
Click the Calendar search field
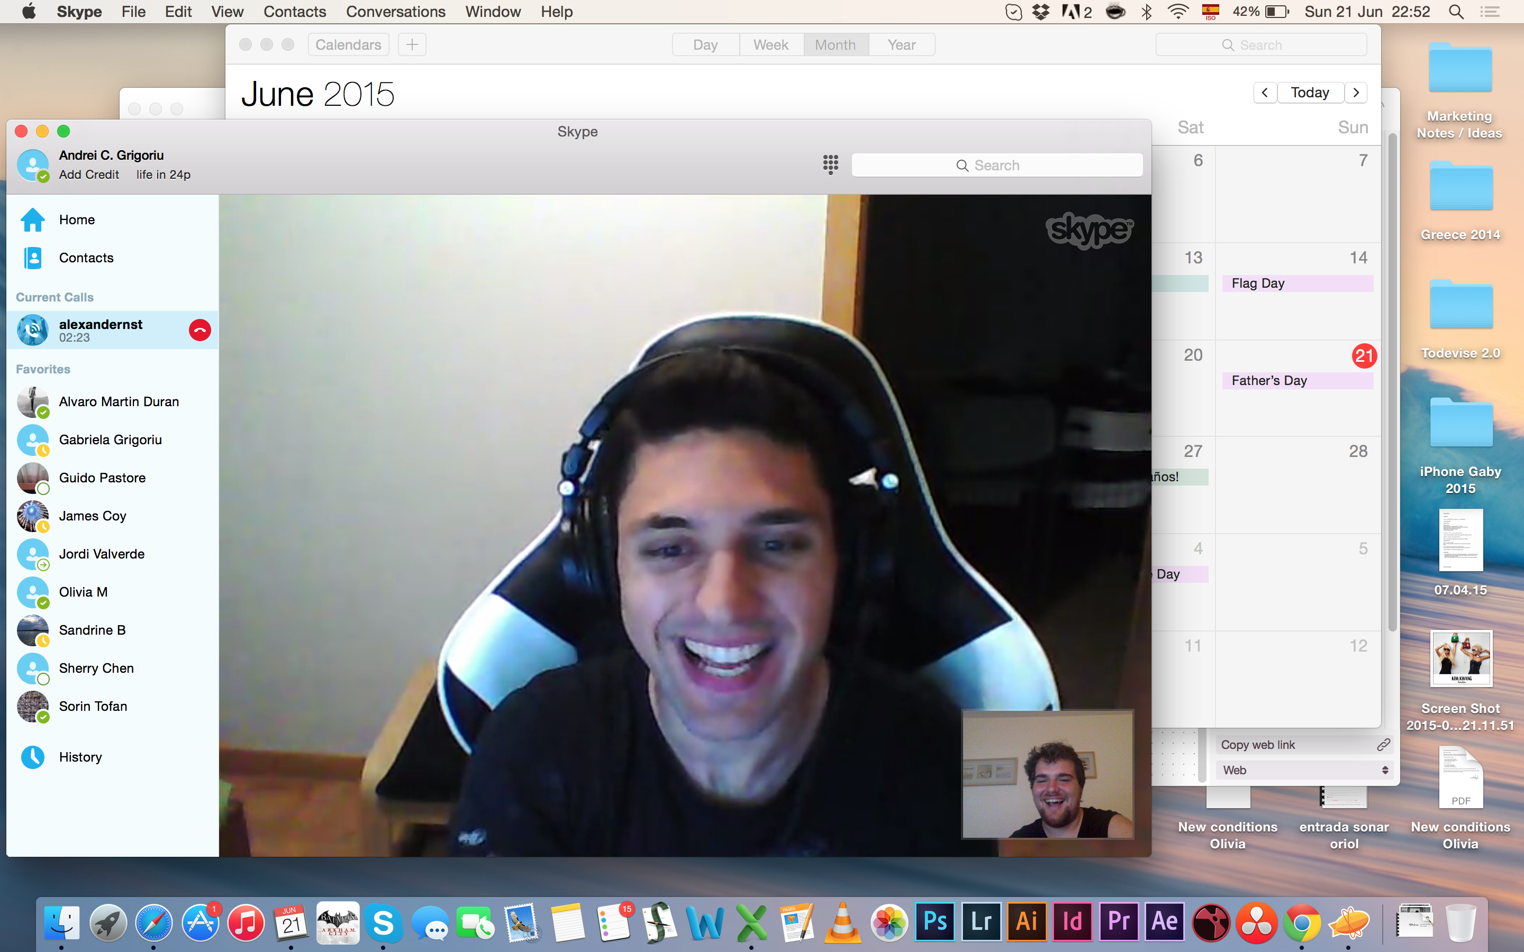(1261, 45)
